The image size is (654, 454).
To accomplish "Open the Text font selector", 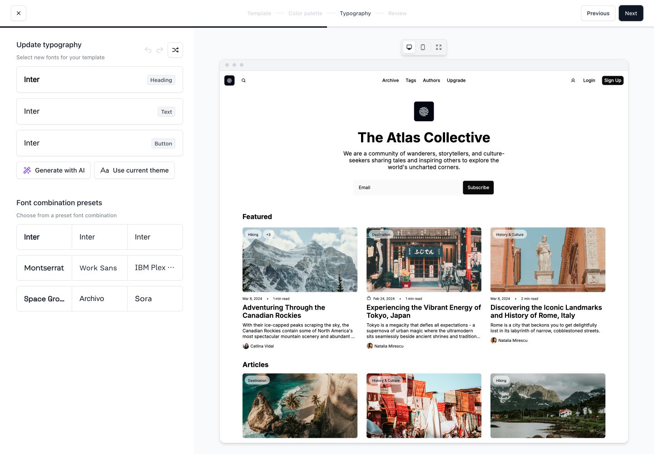I will pos(99,111).
